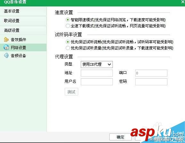Open 高级设置 settings section

click(23, 30)
